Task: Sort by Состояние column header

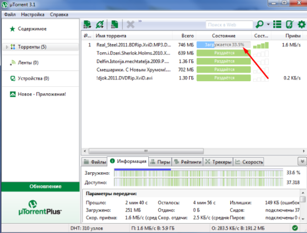Action: tap(224, 36)
